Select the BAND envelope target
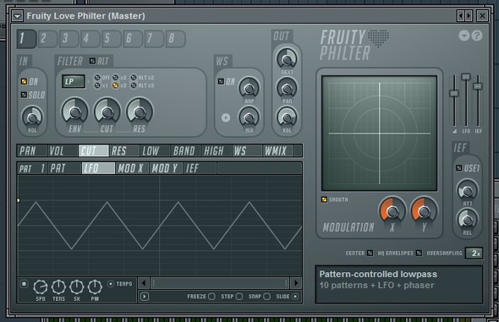The height and width of the screenshot is (322, 499). [186, 150]
